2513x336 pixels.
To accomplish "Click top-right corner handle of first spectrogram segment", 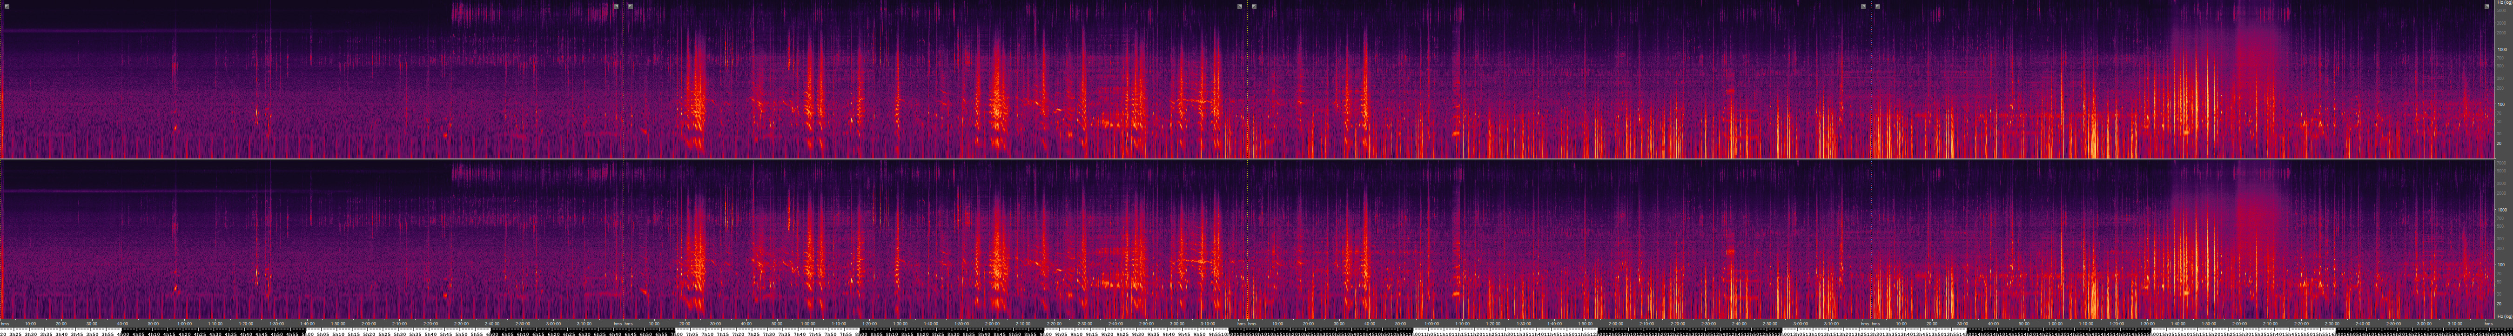I will 616,6.
